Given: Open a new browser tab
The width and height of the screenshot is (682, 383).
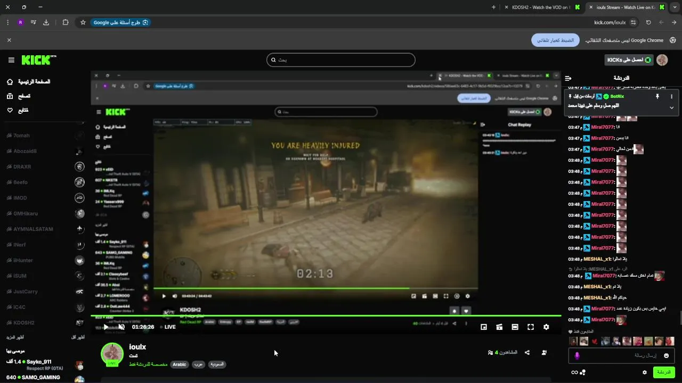Looking at the screenshot, I should tap(493, 7).
